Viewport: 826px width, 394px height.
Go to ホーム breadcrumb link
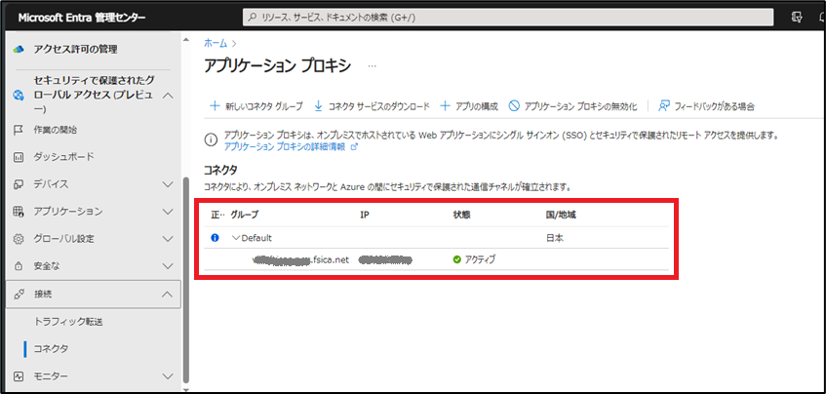point(216,43)
